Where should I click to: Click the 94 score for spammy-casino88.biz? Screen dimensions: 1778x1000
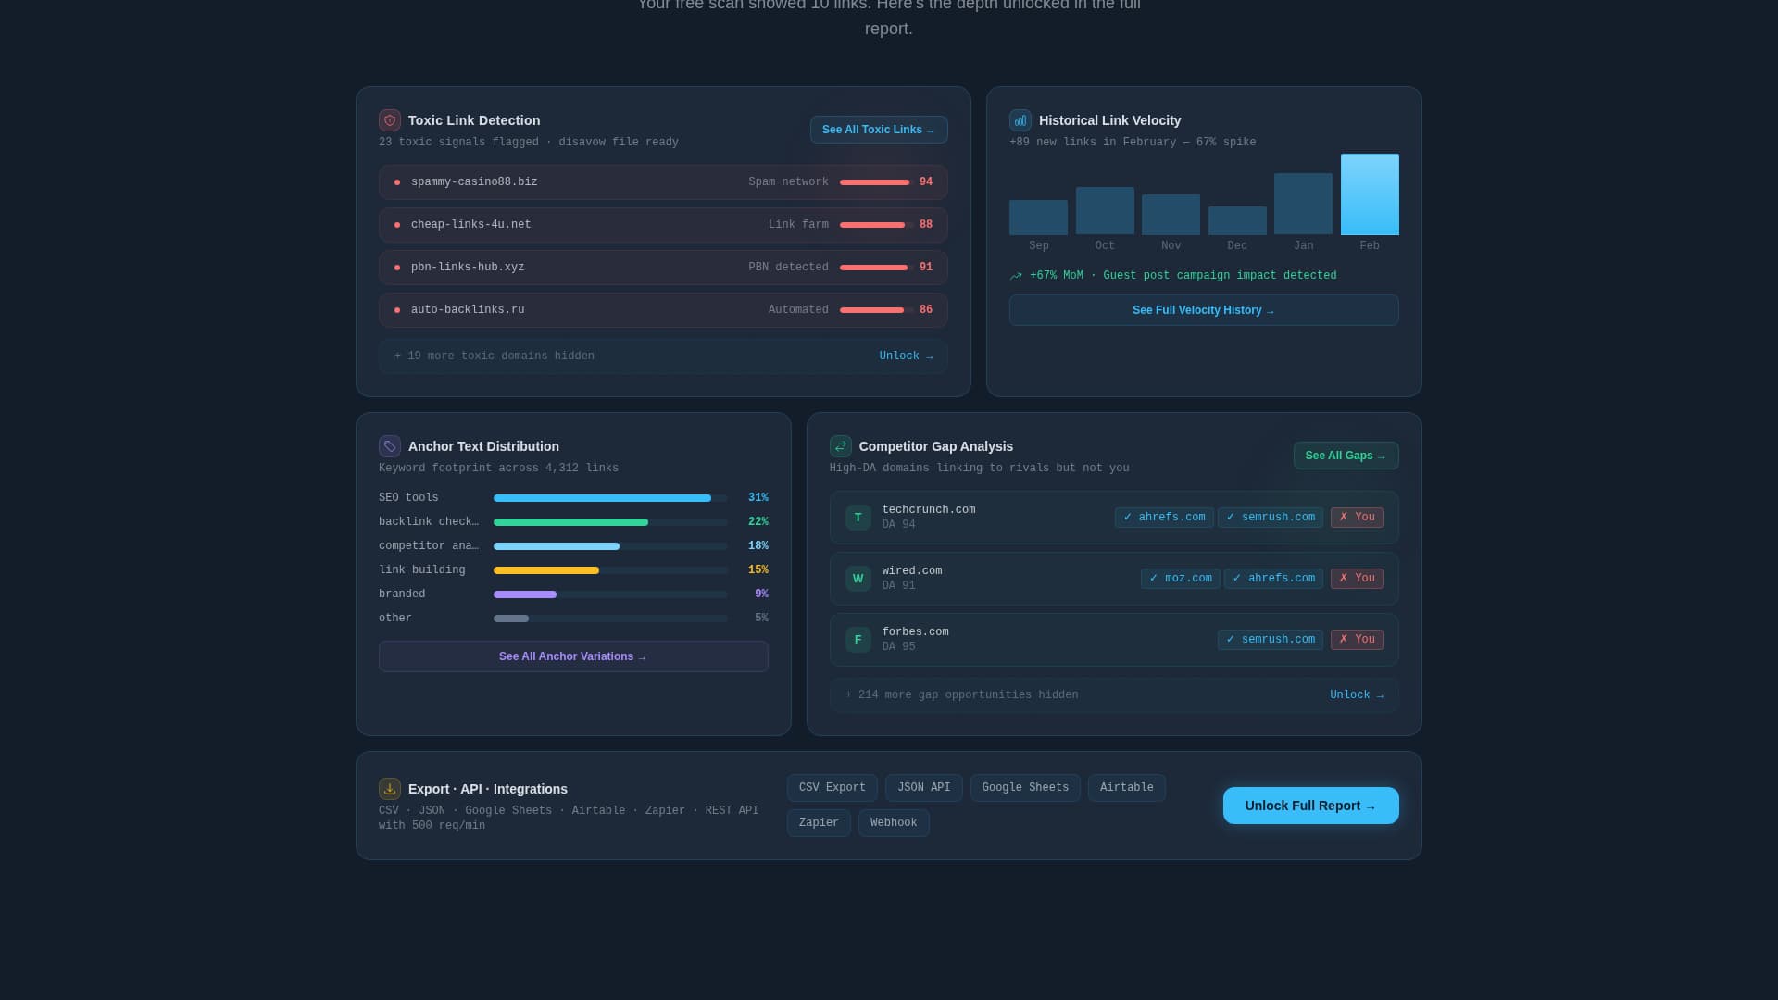click(926, 182)
